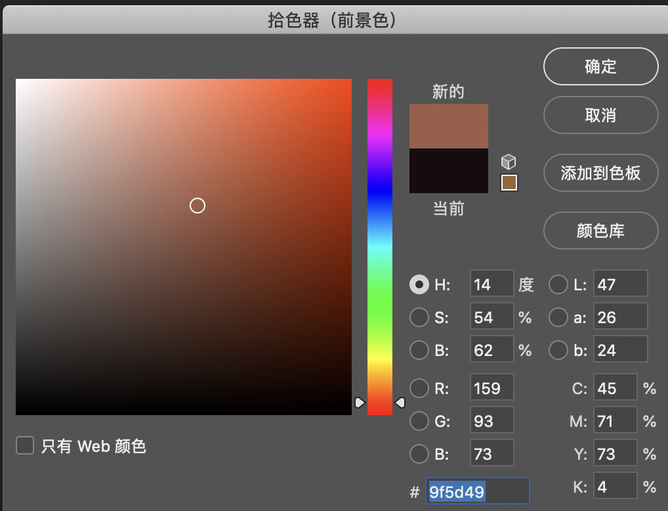Viewport: 668px width, 511px height.
Task: Open the 颜色库 color libraries
Action: click(600, 231)
